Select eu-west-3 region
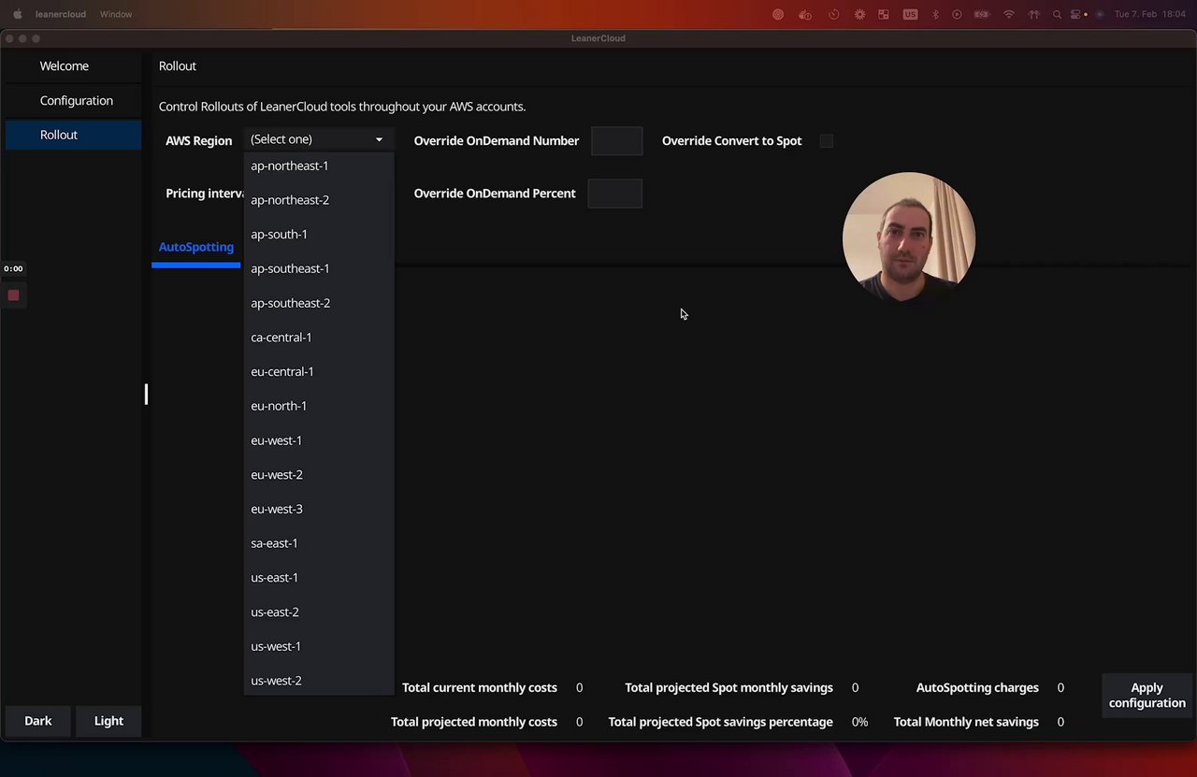The width and height of the screenshot is (1197, 777). point(319,509)
